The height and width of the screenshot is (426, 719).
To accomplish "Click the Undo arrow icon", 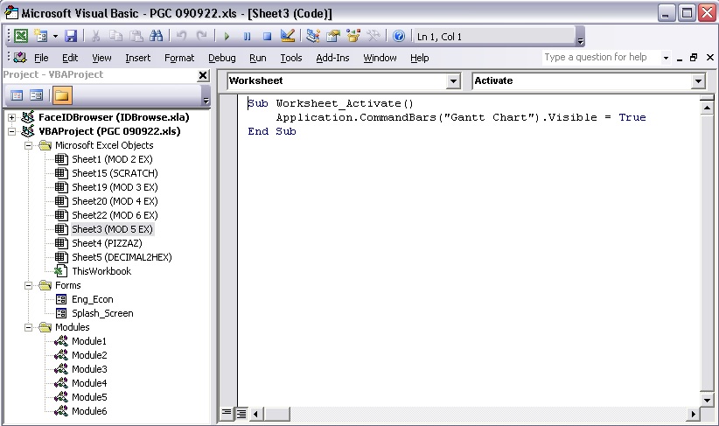I will 182,36.
